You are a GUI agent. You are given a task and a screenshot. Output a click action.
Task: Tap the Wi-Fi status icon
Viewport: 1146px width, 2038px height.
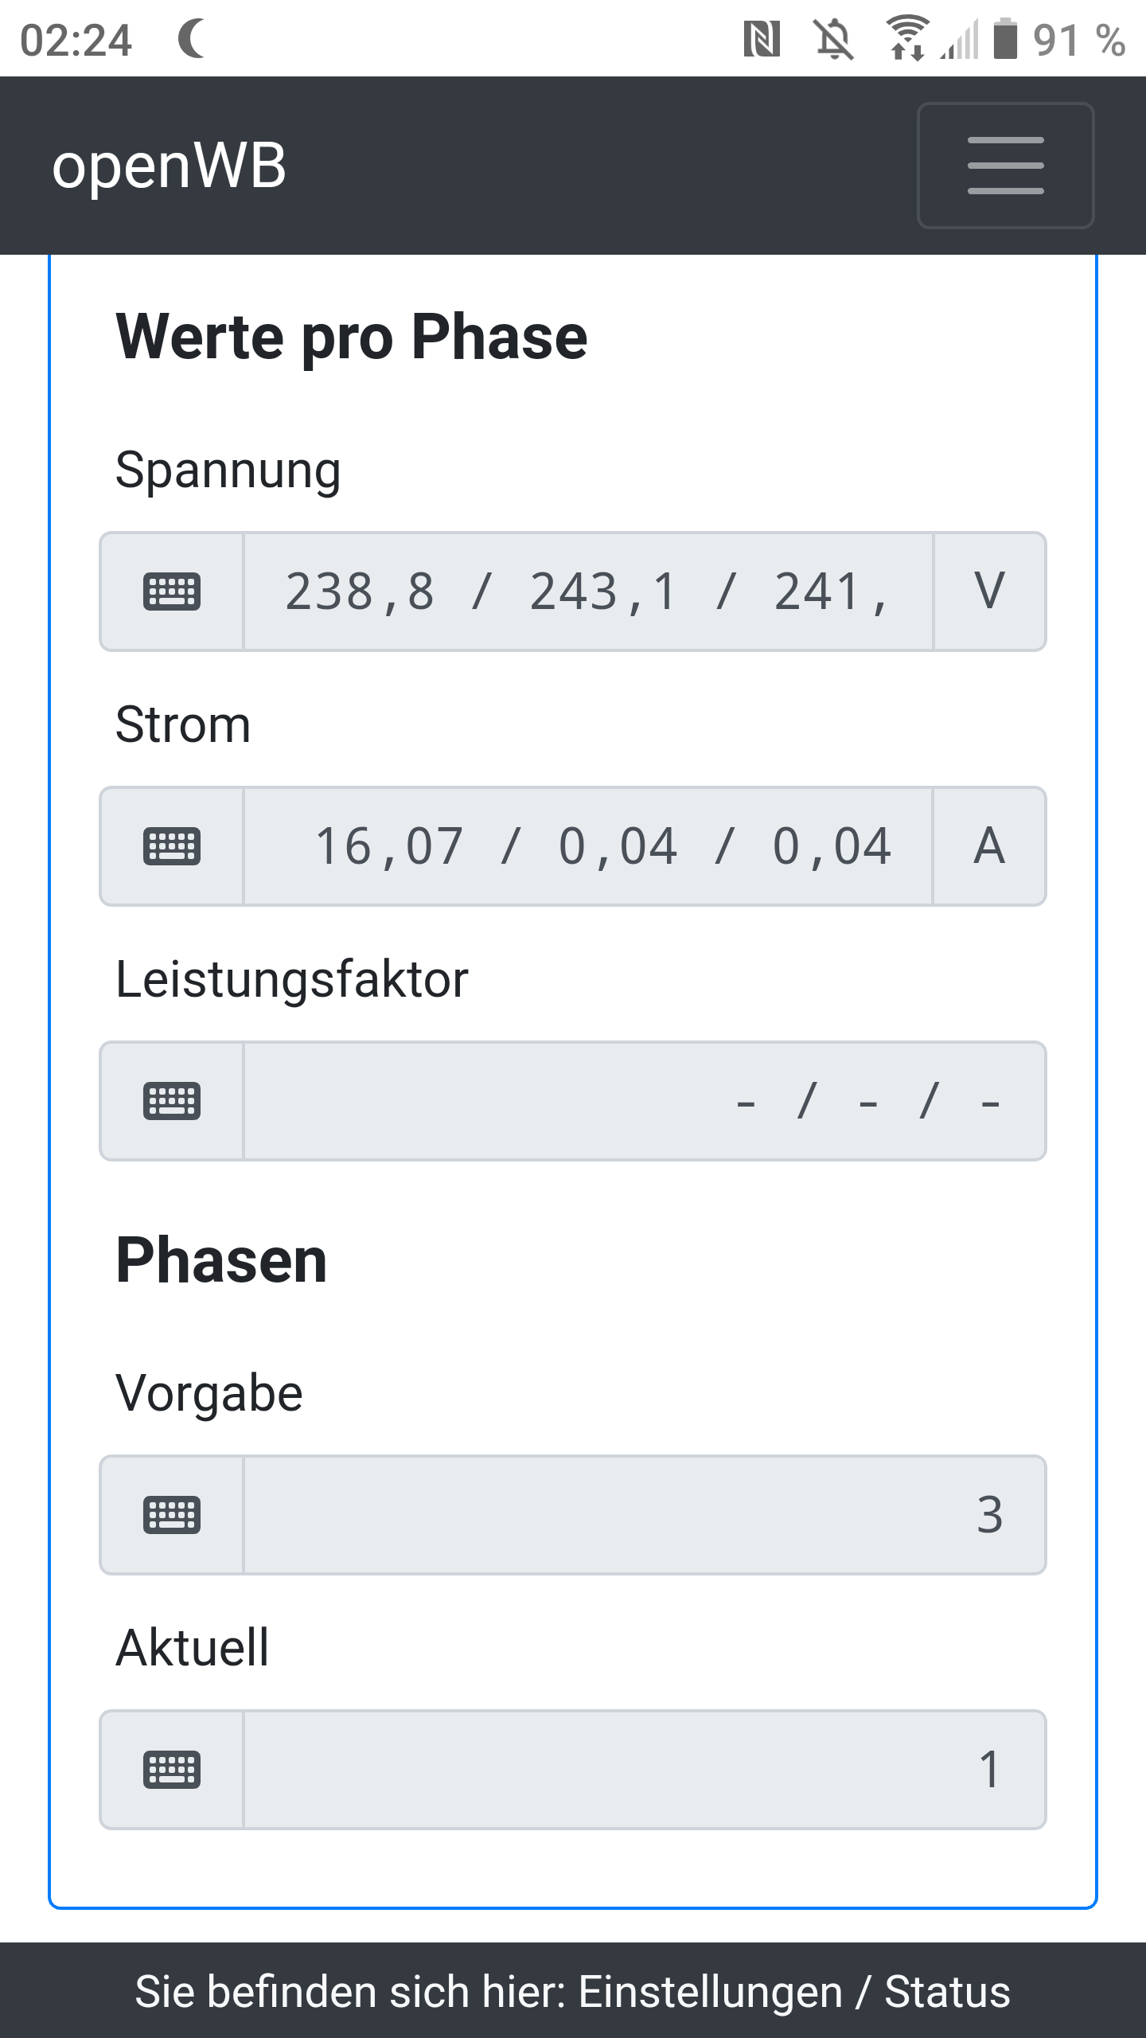[x=907, y=40]
